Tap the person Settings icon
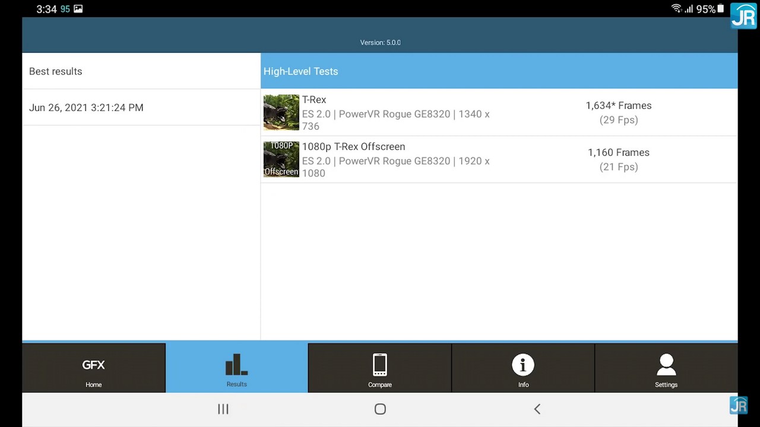Image resolution: width=760 pixels, height=427 pixels. click(666, 365)
